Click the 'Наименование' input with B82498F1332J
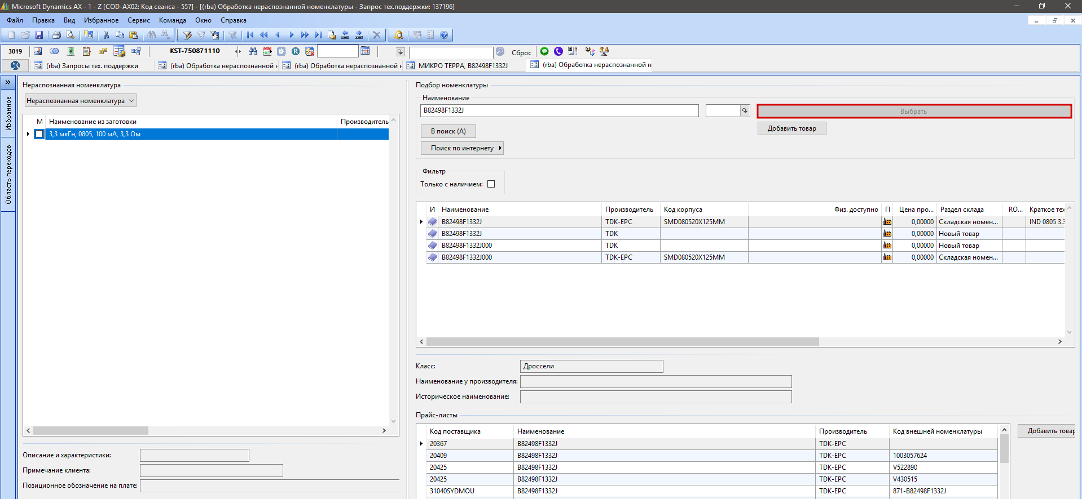This screenshot has width=1082, height=499. tap(559, 110)
